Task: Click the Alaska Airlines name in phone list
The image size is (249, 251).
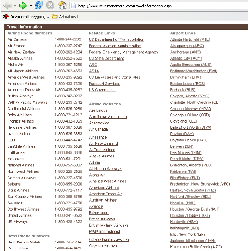Action: click(20, 58)
